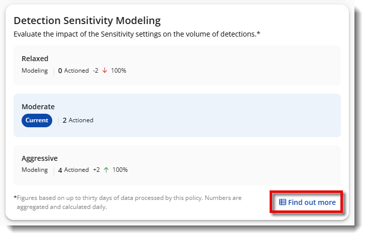Image resolution: width=368 pixels, height=239 pixels.
Task: Click the +2 change value in Aggressive
Action: pos(96,170)
